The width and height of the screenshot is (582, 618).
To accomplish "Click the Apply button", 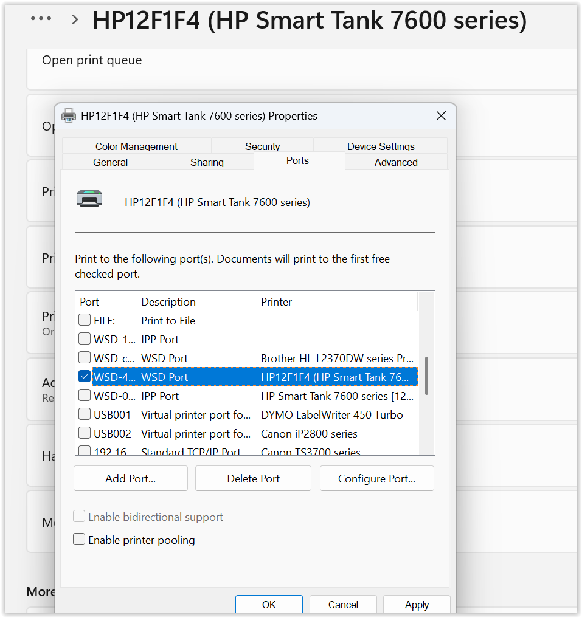I will pyautogui.click(x=417, y=605).
